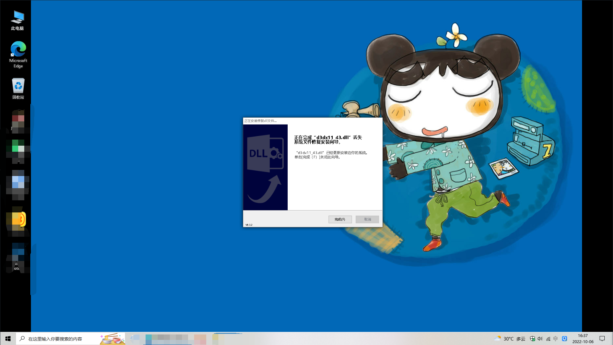Open the Windows Start menu
The height and width of the screenshot is (345, 613).
point(8,339)
